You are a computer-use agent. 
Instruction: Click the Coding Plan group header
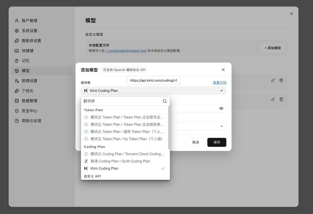(94, 147)
